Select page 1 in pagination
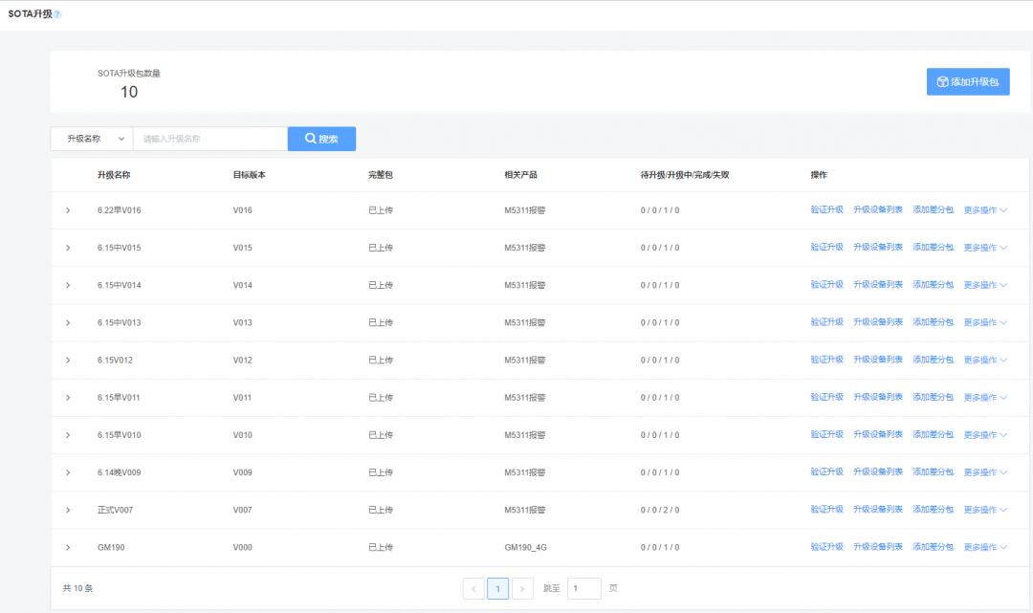The image size is (1033, 613). point(497,588)
